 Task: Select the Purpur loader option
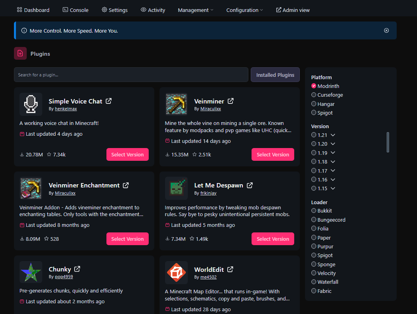click(x=314, y=246)
